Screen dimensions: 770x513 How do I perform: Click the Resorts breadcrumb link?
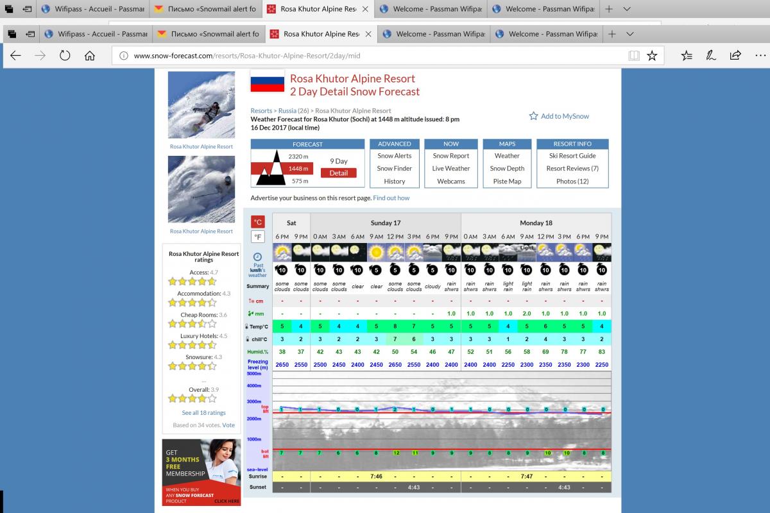pyautogui.click(x=261, y=111)
